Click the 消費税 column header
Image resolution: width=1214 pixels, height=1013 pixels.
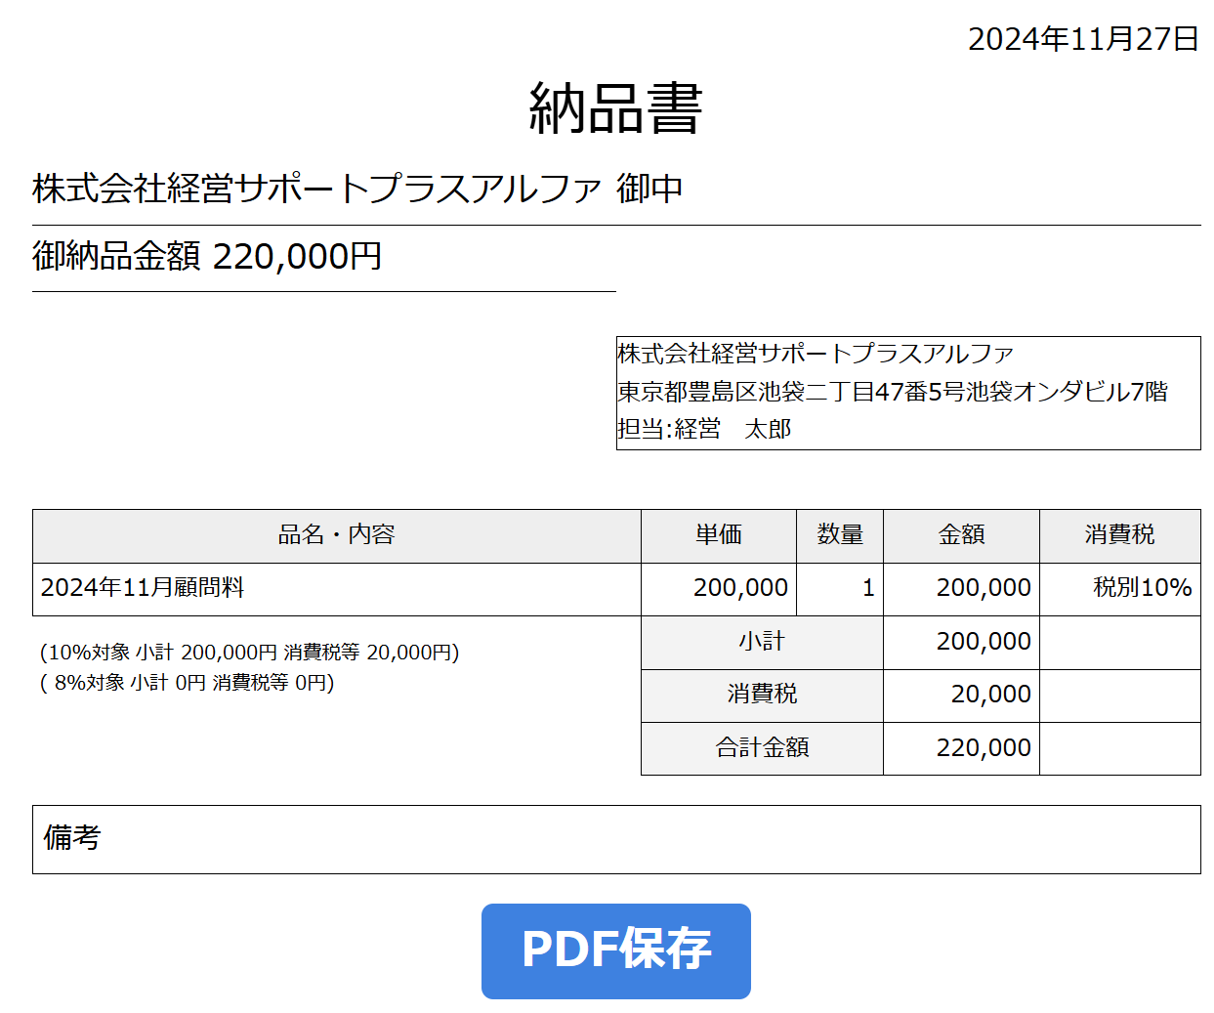pyautogui.click(x=1120, y=535)
